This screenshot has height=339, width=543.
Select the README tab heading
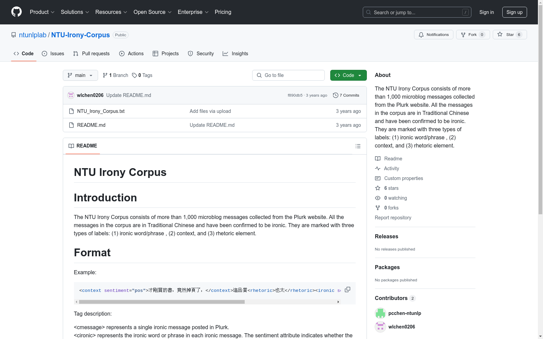pyautogui.click(x=83, y=146)
